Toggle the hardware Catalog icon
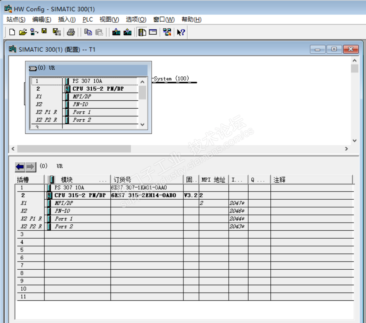 [x=142, y=32]
